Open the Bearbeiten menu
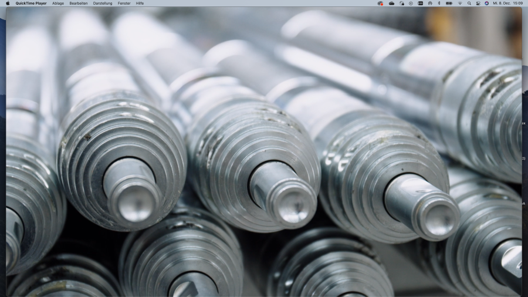The height and width of the screenshot is (297, 528). 79,3
